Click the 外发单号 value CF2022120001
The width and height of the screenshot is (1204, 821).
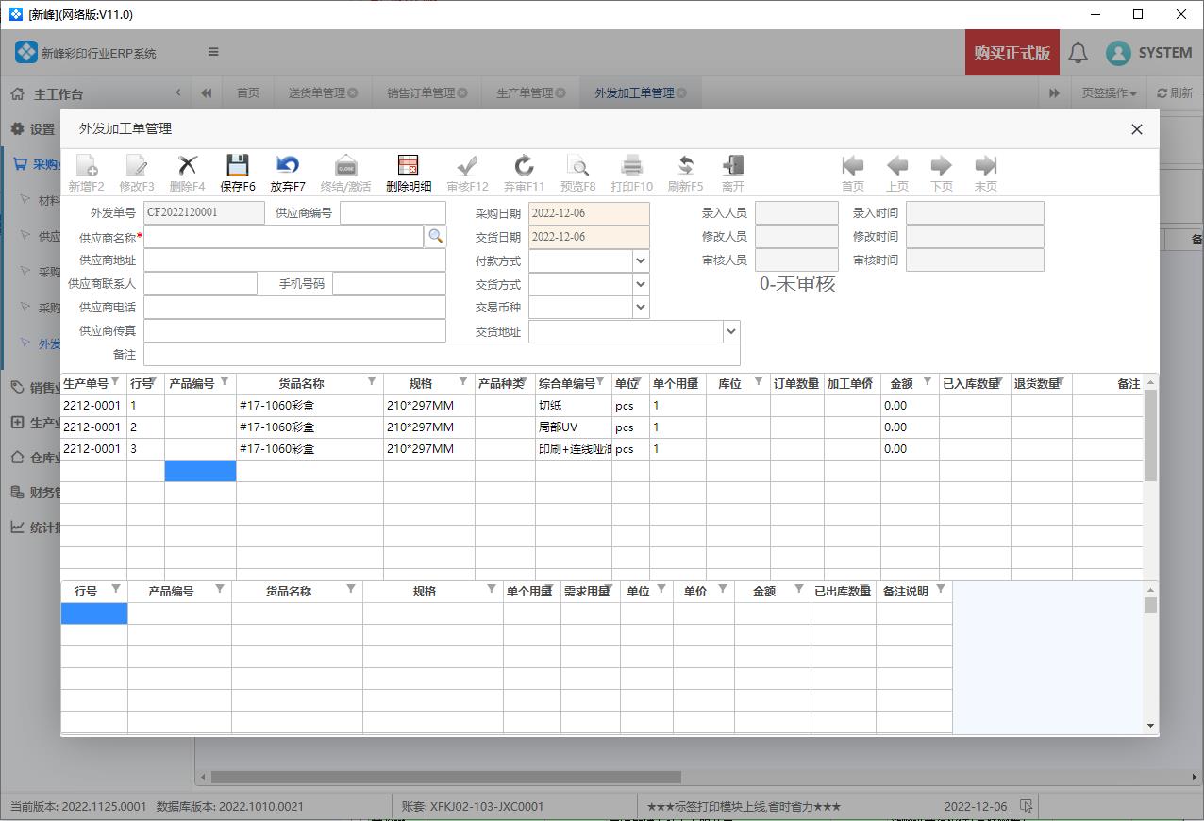point(204,212)
